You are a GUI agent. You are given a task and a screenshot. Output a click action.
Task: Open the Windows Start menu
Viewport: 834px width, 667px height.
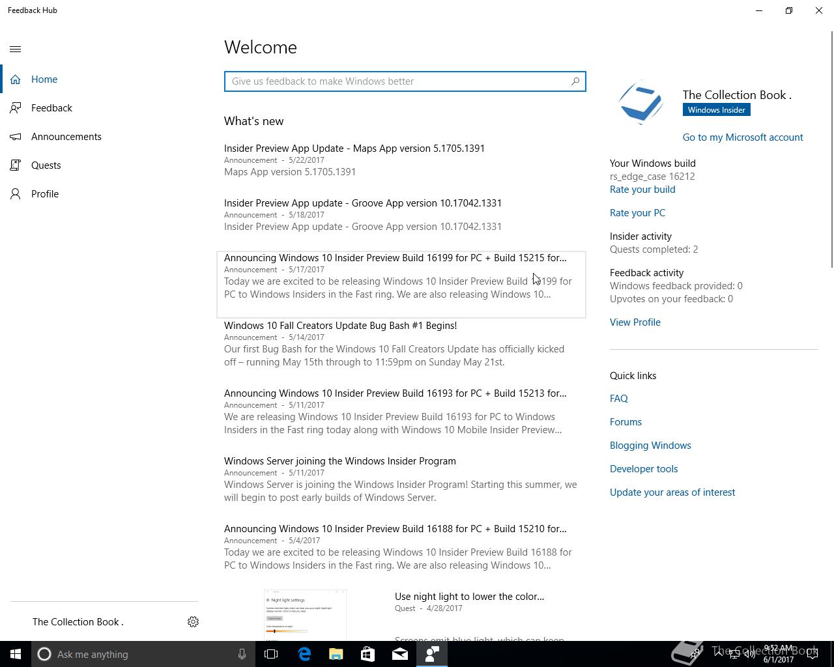16,654
